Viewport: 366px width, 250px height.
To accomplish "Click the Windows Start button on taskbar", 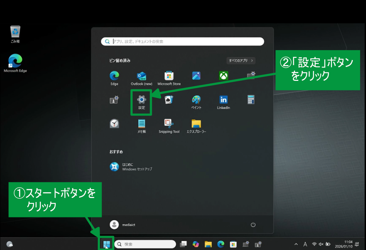I will pos(107,244).
